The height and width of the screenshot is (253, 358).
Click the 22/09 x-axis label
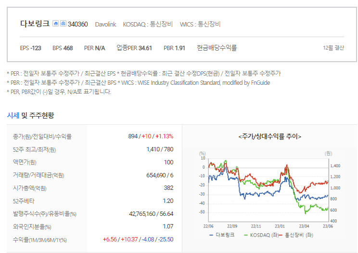pyautogui.click(x=232, y=226)
